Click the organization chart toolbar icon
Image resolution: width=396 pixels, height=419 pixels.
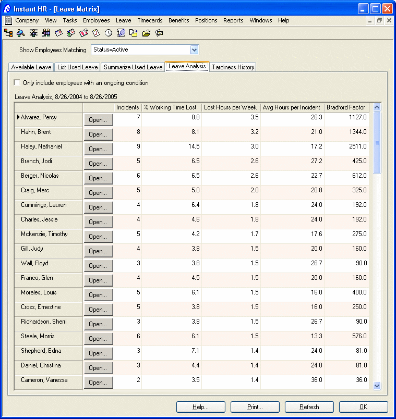point(8,33)
